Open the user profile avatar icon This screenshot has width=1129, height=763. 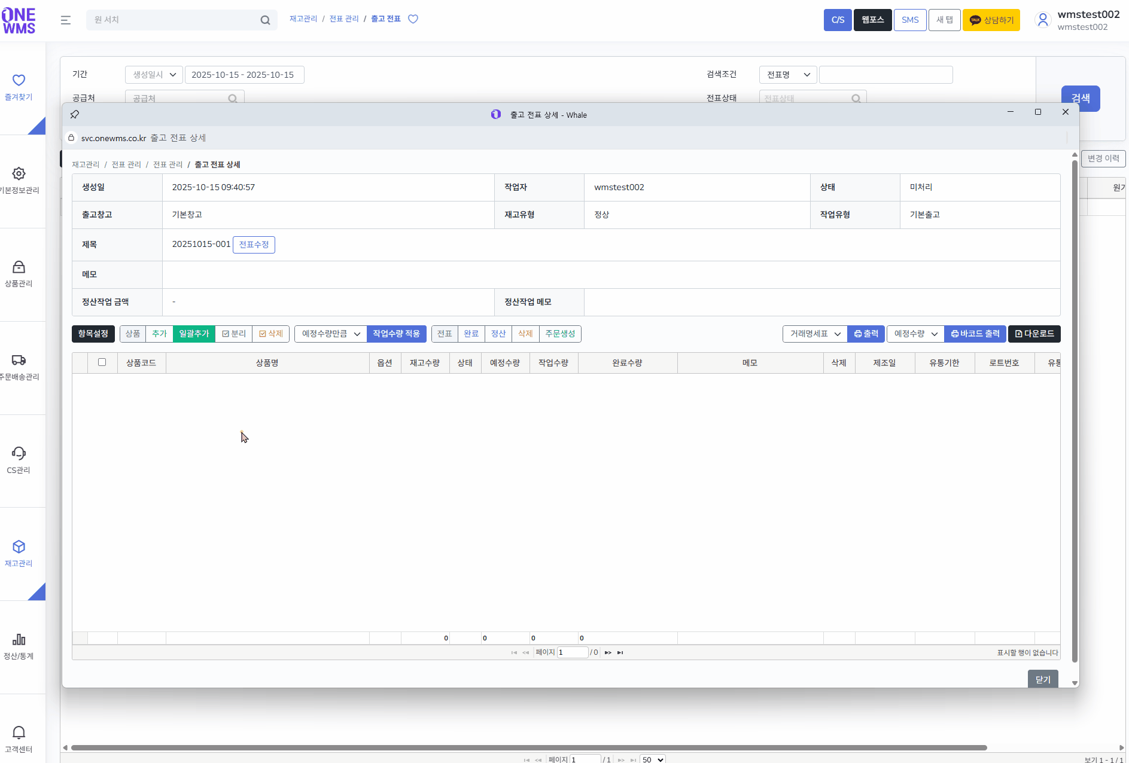pos(1043,20)
